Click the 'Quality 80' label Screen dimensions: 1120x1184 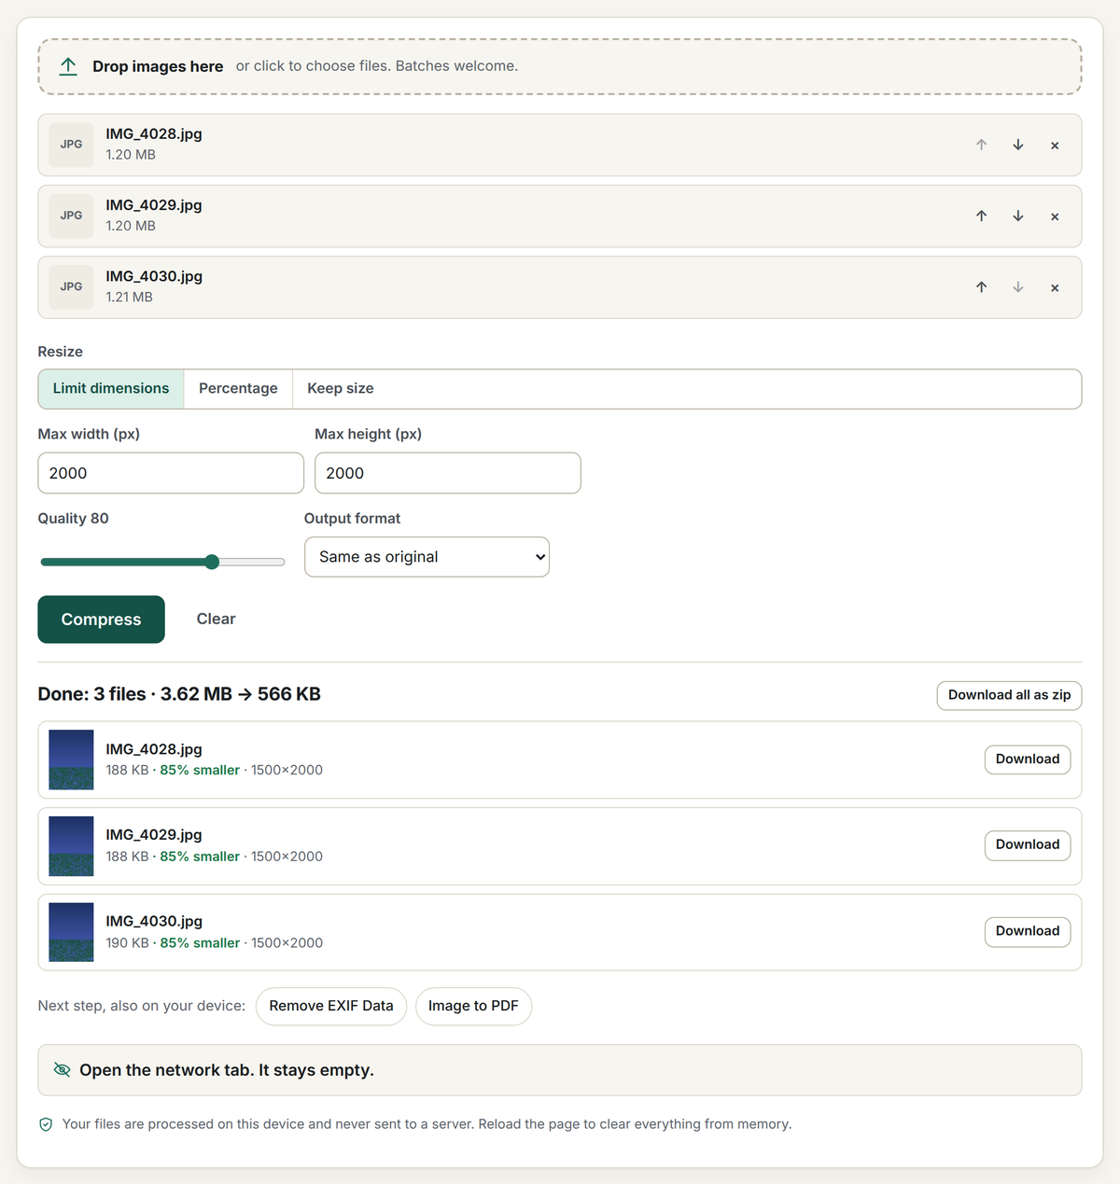click(x=73, y=519)
